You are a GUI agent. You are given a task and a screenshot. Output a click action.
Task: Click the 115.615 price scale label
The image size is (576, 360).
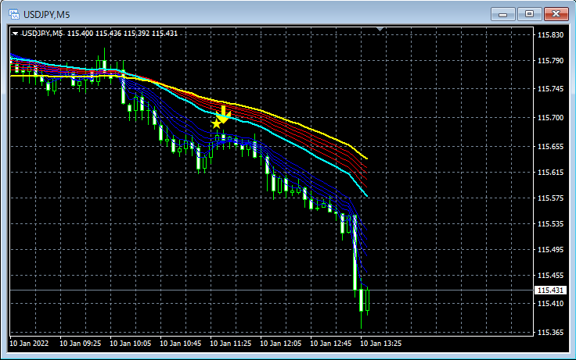550,172
